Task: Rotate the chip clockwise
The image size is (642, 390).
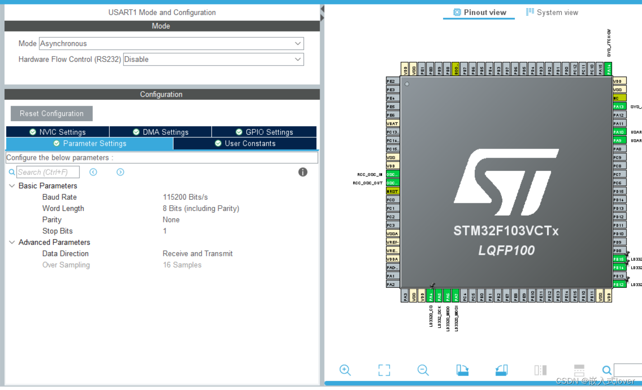Action: coord(463,370)
